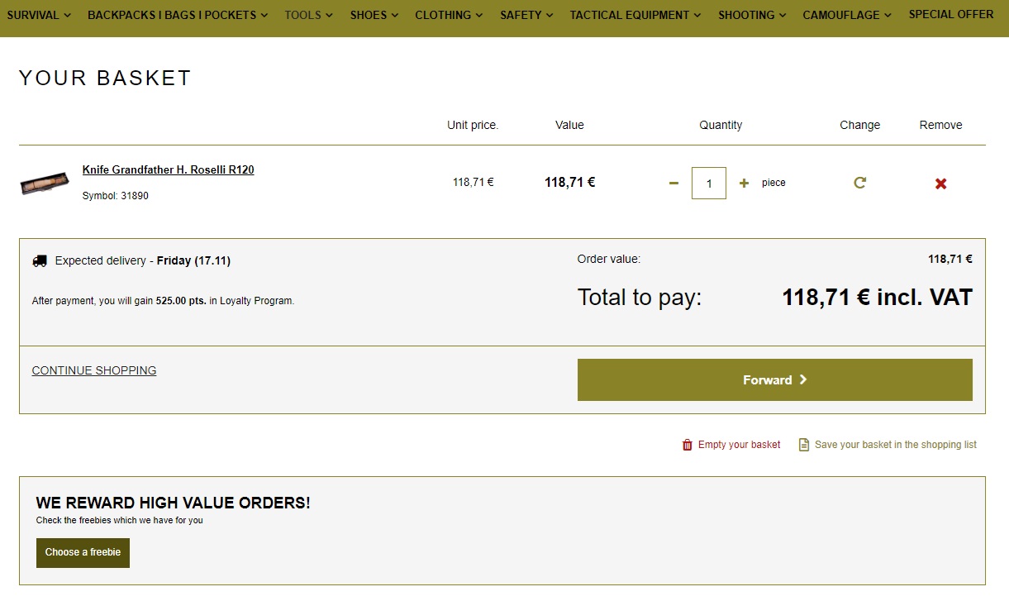Go to the Special Offer page
The height and width of the screenshot is (601, 1009).
point(951,14)
